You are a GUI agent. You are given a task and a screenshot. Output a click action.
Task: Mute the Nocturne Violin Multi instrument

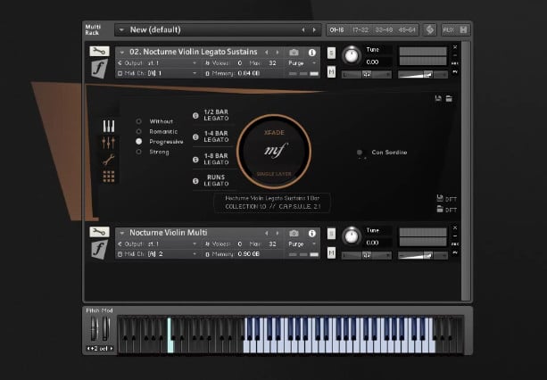pyautogui.click(x=331, y=252)
